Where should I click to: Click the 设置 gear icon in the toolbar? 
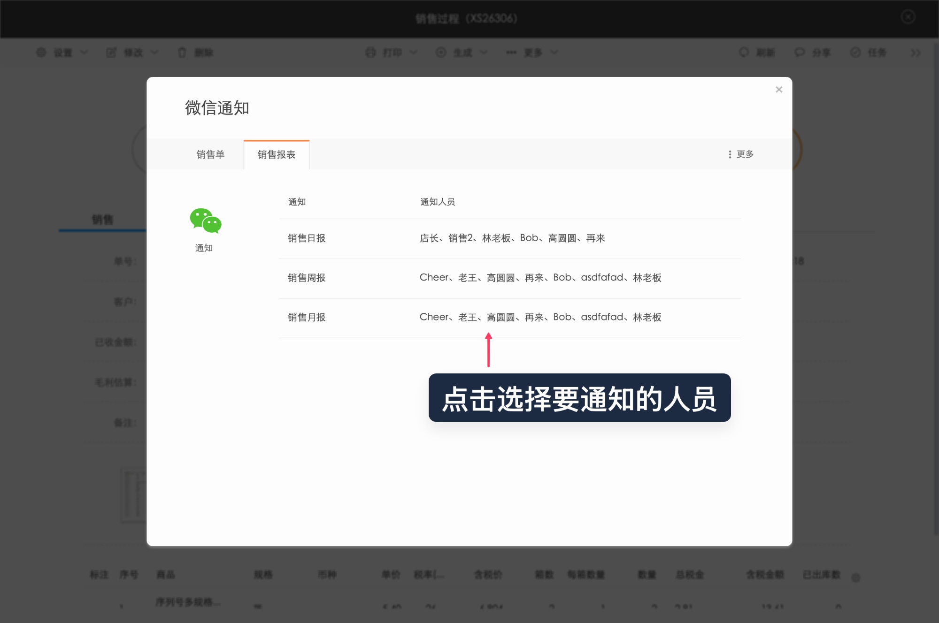(41, 53)
